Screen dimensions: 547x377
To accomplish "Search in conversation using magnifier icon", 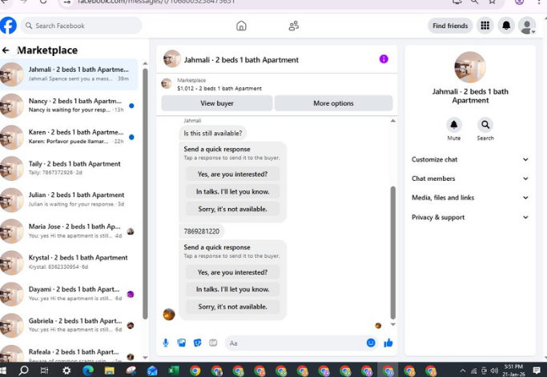I will pyautogui.click(x=485, y=125).
